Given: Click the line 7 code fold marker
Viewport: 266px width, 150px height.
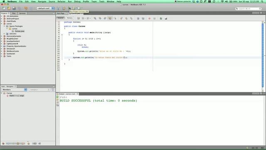Looking at the screenshot, I should click(62, 35).
